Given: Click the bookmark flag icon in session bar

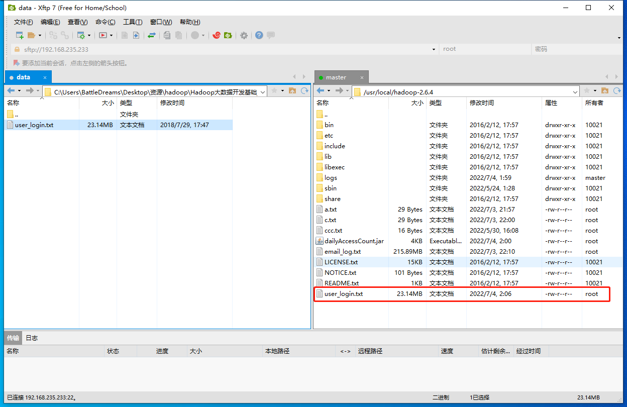Looking at the screenshot, I should [17, 63].
